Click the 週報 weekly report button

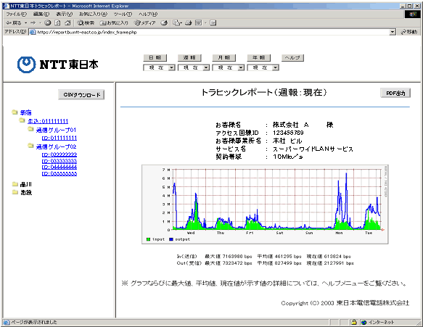189,58
